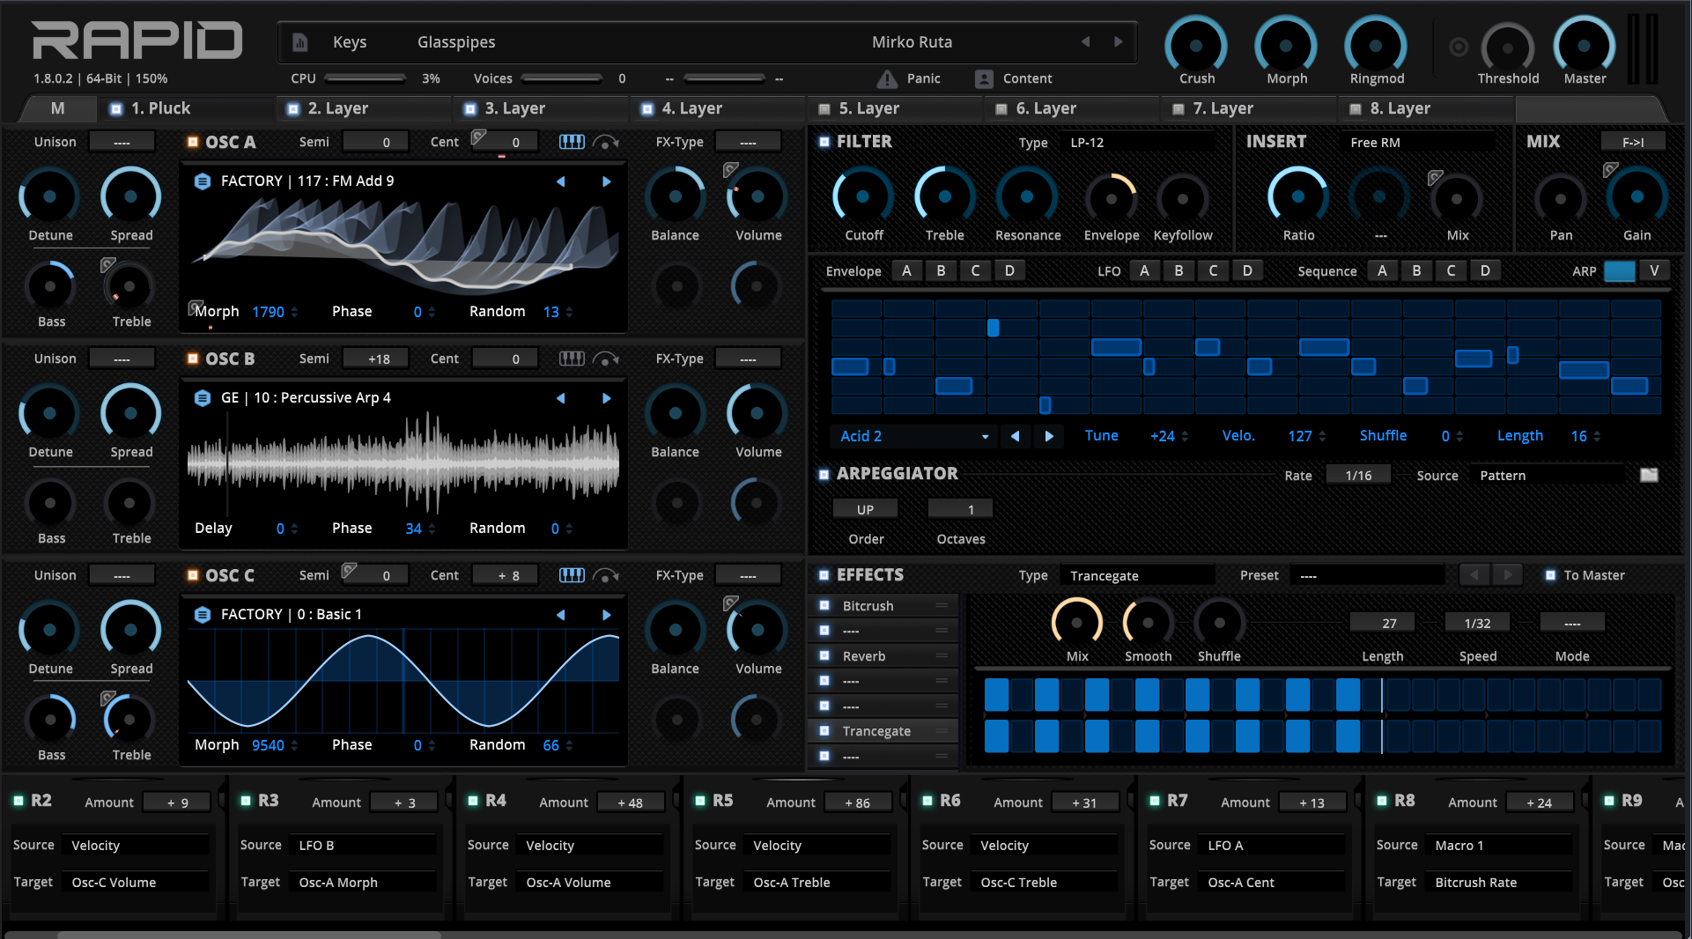Screen dimensions: 1692x939
Task: Toggle OSC B power button
Action: click(193, 359)
